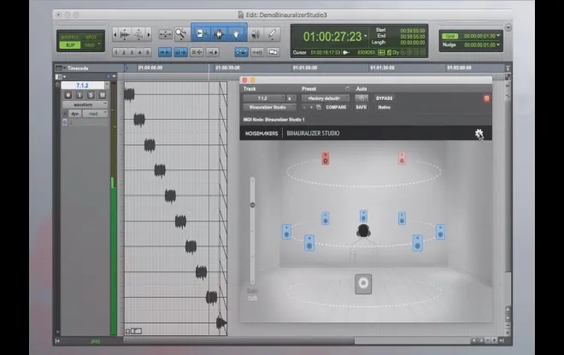
Task: Select the far right side blue speaker
Action: pyautogui.click(x=441, y=232)
